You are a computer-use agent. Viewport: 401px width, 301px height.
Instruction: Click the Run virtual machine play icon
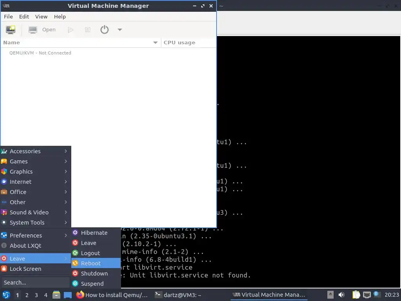coord(70,30)
